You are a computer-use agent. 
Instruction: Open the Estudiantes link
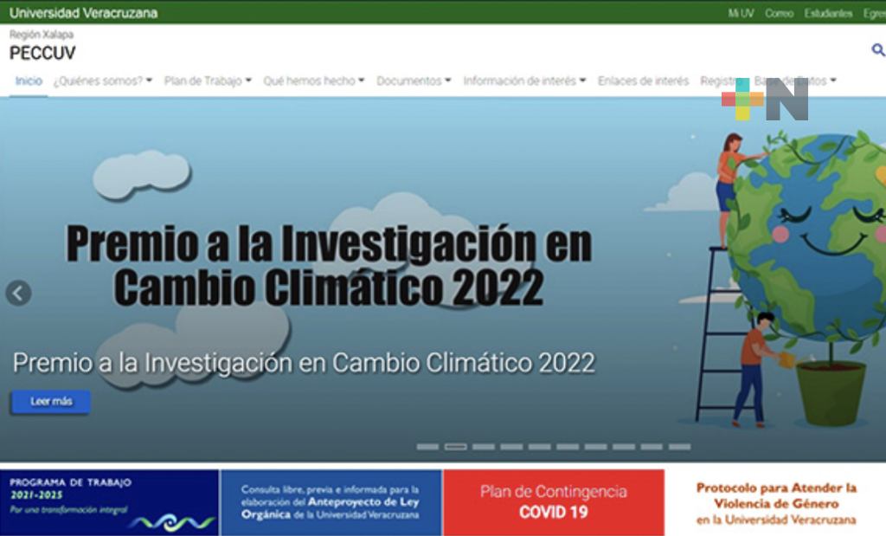828,13
